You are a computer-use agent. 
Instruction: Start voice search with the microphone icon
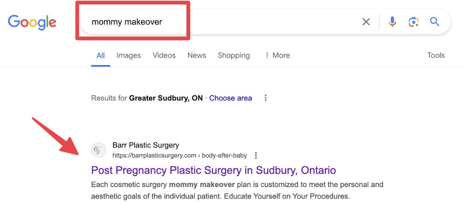pyautogui.click(x=392, y=22)
